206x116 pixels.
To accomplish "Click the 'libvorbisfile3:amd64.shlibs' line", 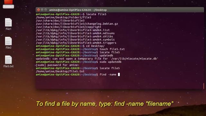I will (74, 36).
